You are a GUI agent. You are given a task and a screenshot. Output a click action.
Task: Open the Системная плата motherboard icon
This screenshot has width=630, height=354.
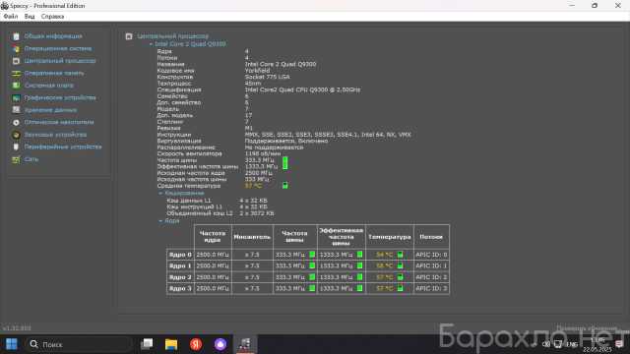pos(16,86)
